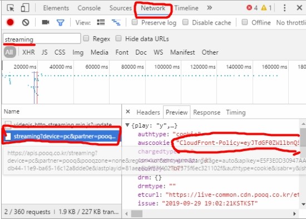This screenshot has height=219, width=306.
Task: Switch to the Console tab
Action: click(x=89, y=8)
